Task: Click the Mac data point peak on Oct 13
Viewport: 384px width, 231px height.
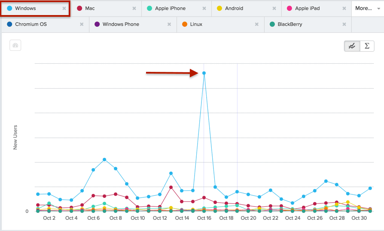Action: tap(171, 188)
